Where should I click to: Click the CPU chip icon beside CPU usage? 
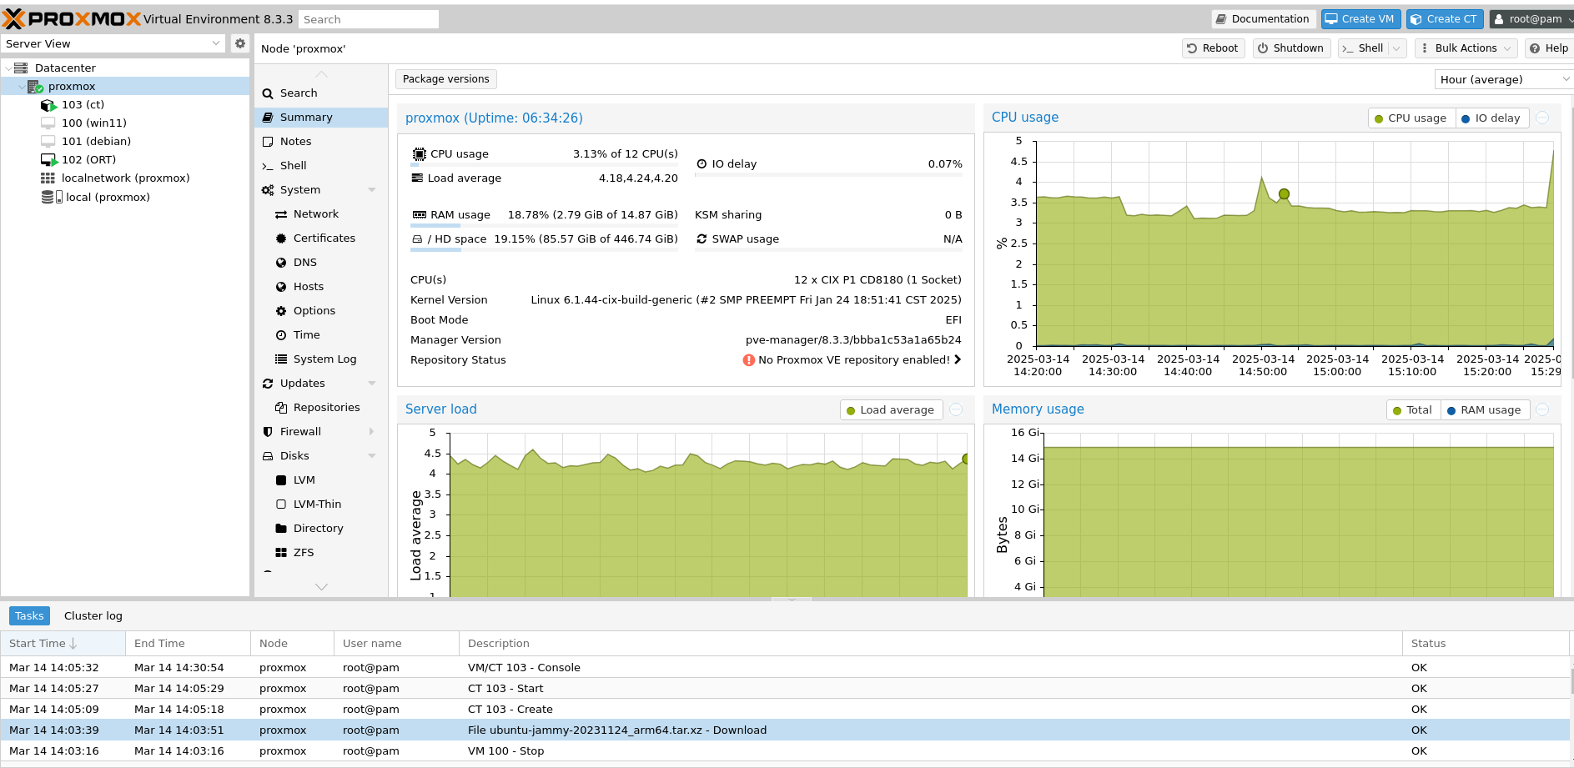420,154
